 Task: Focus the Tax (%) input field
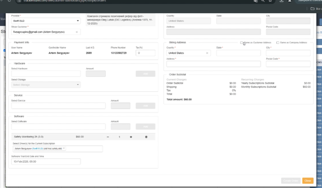tap(145, 53)
